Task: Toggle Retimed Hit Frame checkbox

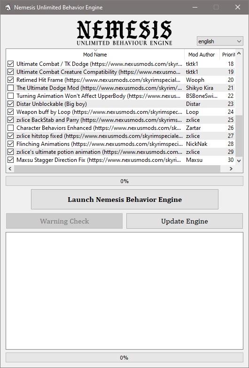Action: pyautogui.click(x=10, y=80)
